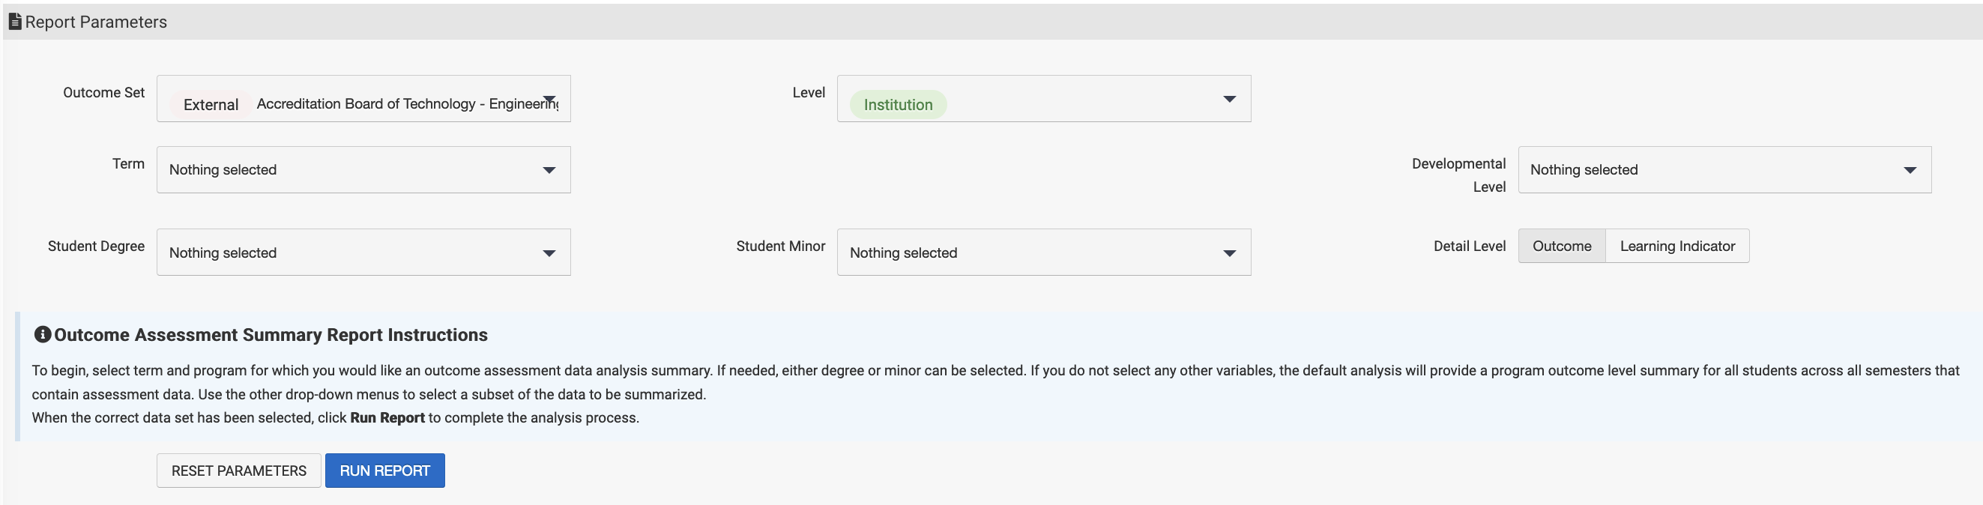Switch detail level to Learning Indicator
This screenshot has width=1983, height=505.
(1676, 247)
